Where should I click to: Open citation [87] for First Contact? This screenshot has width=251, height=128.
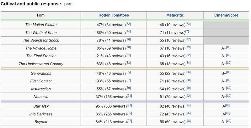point(128,80)
